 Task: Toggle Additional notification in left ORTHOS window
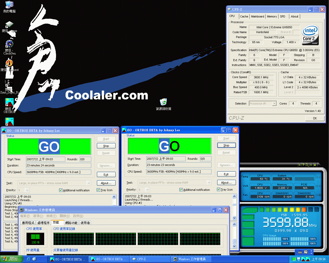pyautogui.click(x=61, y=190)
